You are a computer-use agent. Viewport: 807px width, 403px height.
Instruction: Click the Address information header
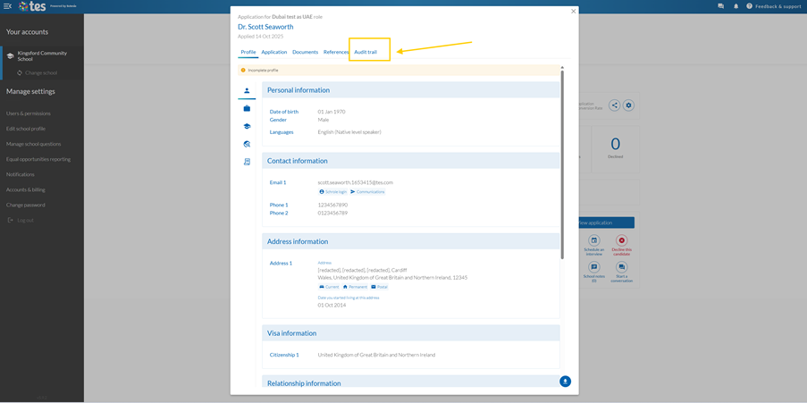[x=410, y=241]
